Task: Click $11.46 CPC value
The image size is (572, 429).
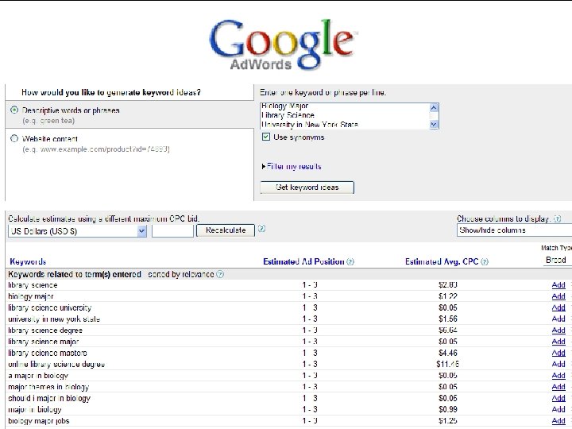Action: tap(447, 364)
